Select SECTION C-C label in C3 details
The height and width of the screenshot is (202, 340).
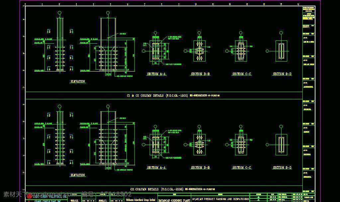[x=242, y=168]
